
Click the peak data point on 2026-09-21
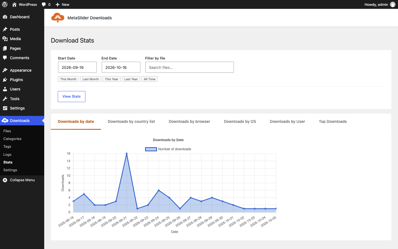[x=127, y=154]
